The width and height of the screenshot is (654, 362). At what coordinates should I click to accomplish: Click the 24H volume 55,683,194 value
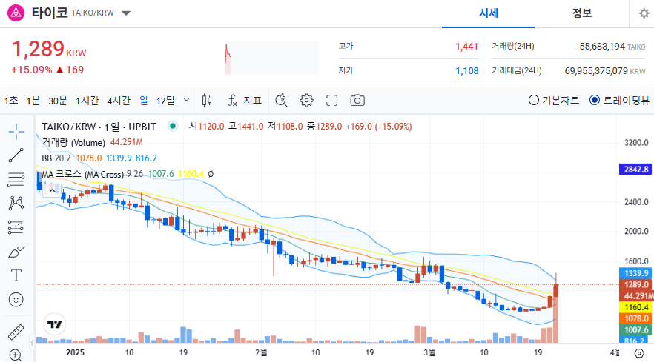click(x=602, y=46)
